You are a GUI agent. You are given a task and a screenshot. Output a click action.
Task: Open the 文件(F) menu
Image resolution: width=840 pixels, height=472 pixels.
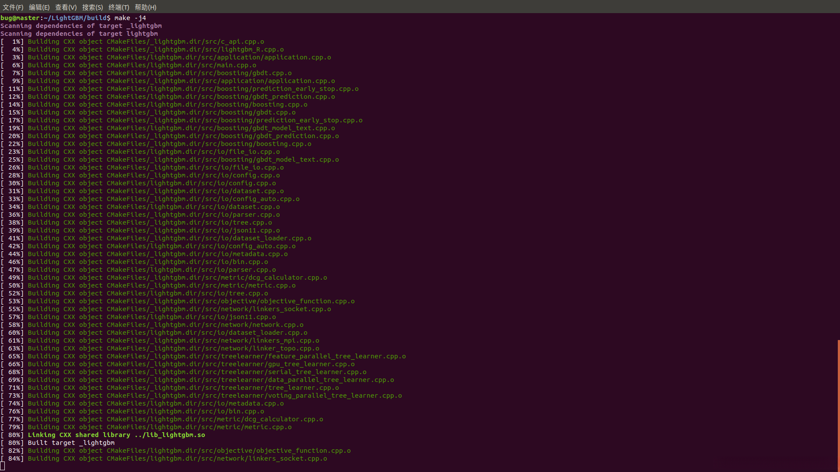(x=13, y=7)
